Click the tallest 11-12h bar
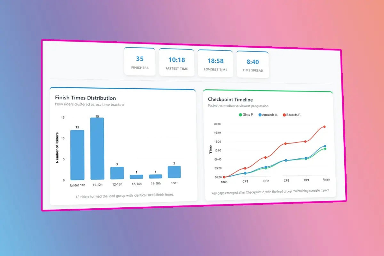The height and width of the screenshot is (256, 384). [97, 149]
